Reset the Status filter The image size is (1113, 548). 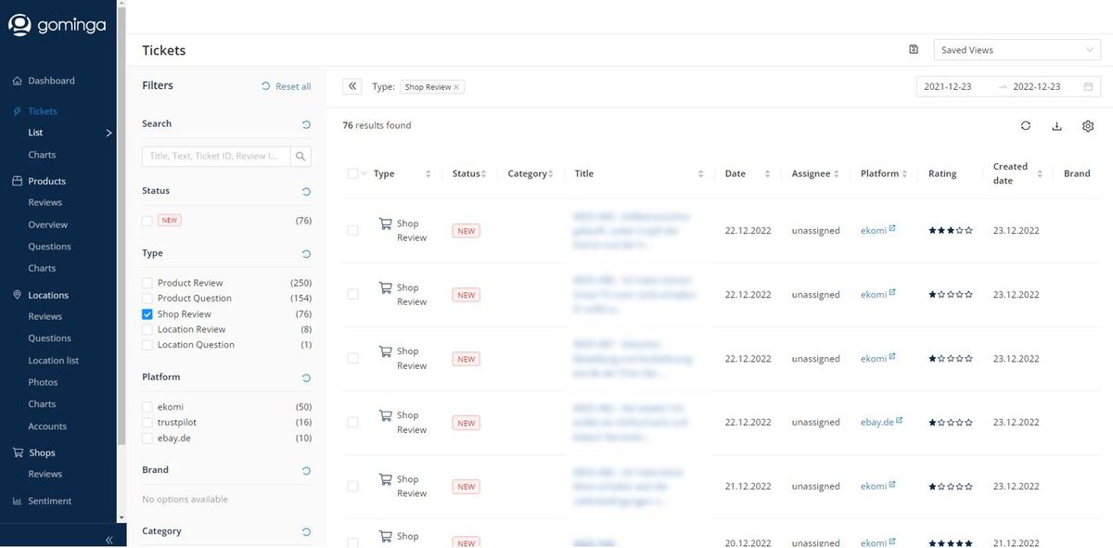[306, 192]
